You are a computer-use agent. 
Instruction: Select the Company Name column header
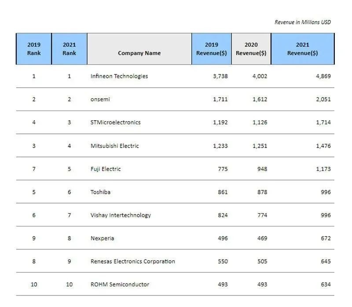[139, 53]
